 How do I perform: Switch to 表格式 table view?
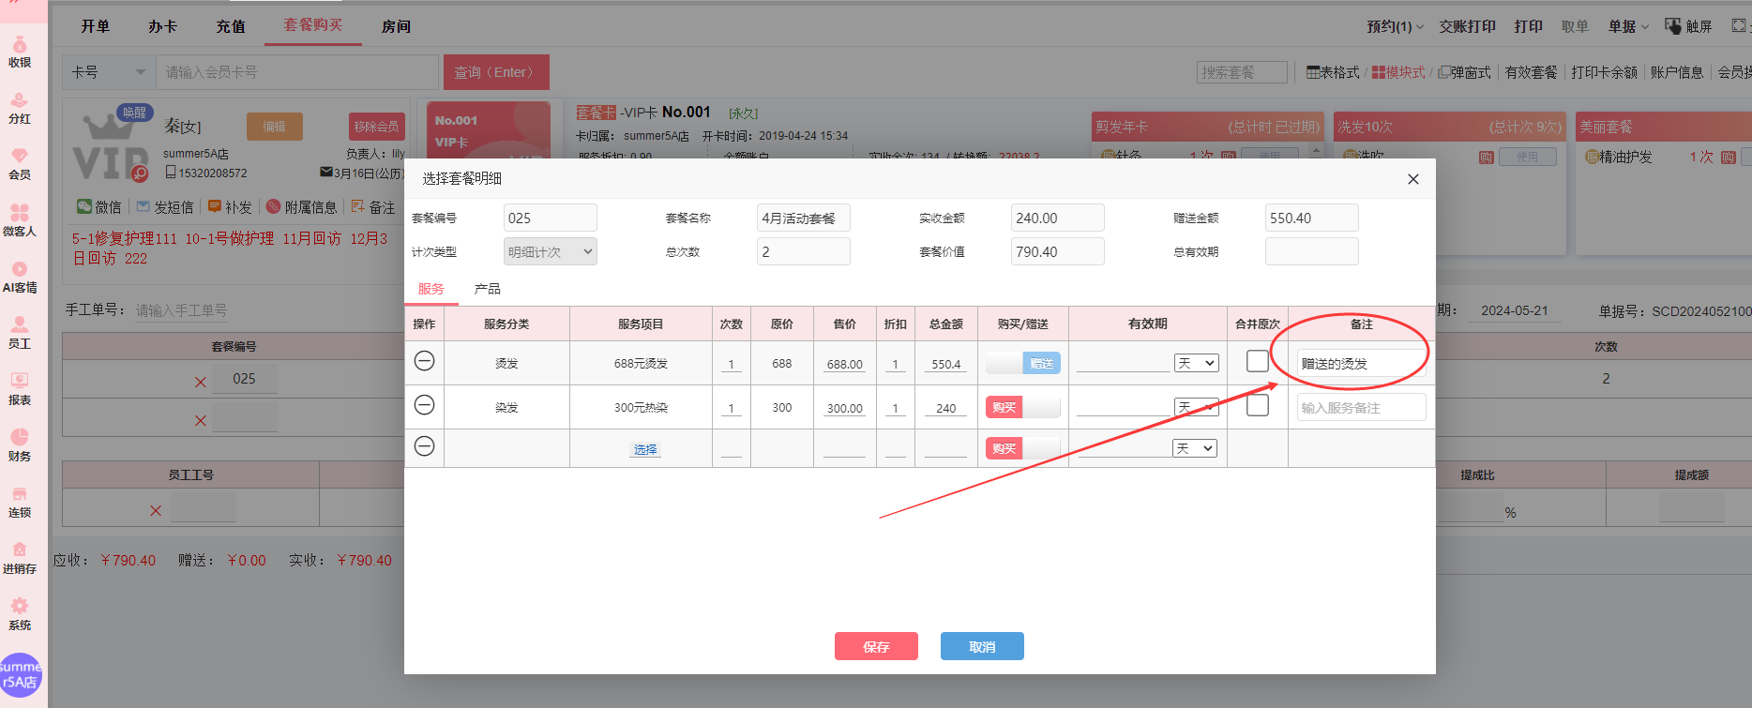click(x=1333, y=72)
